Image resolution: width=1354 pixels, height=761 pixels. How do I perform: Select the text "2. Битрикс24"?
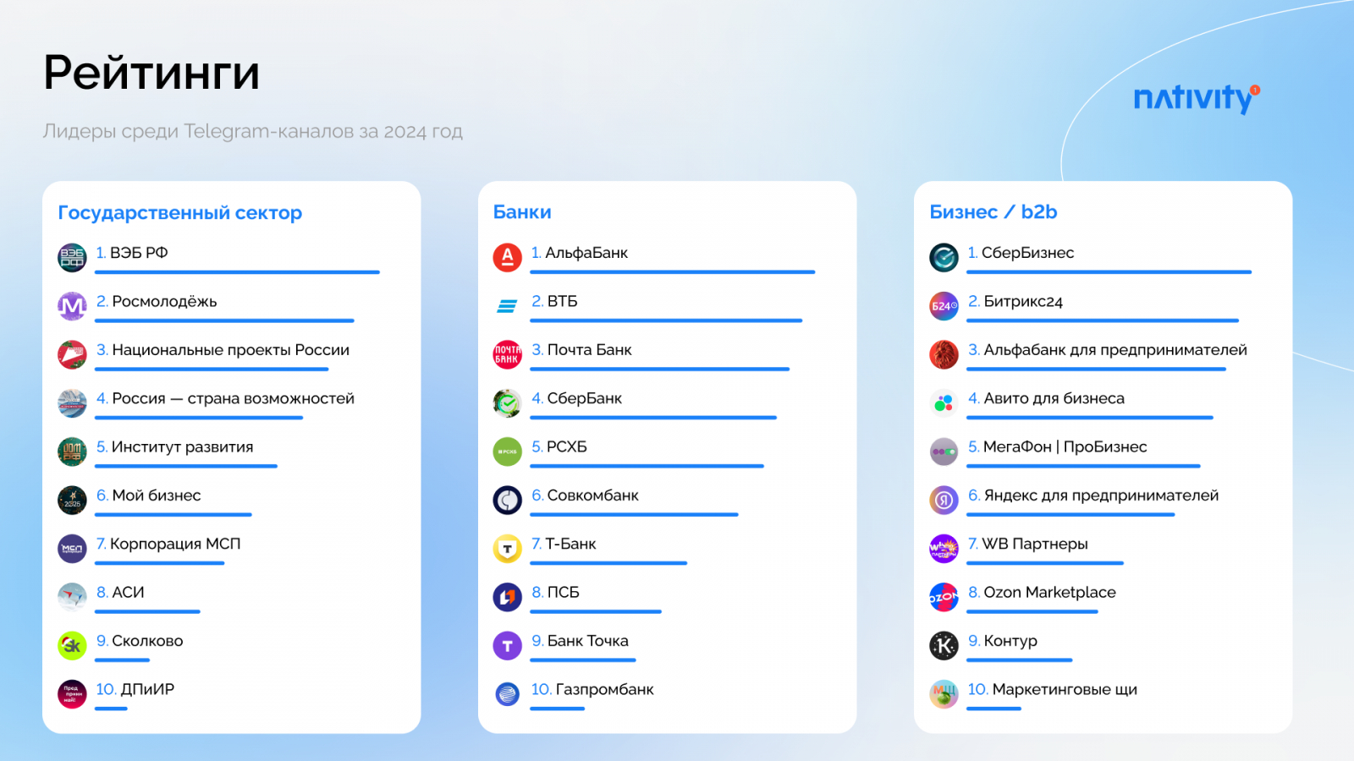tap(1015, 302)
